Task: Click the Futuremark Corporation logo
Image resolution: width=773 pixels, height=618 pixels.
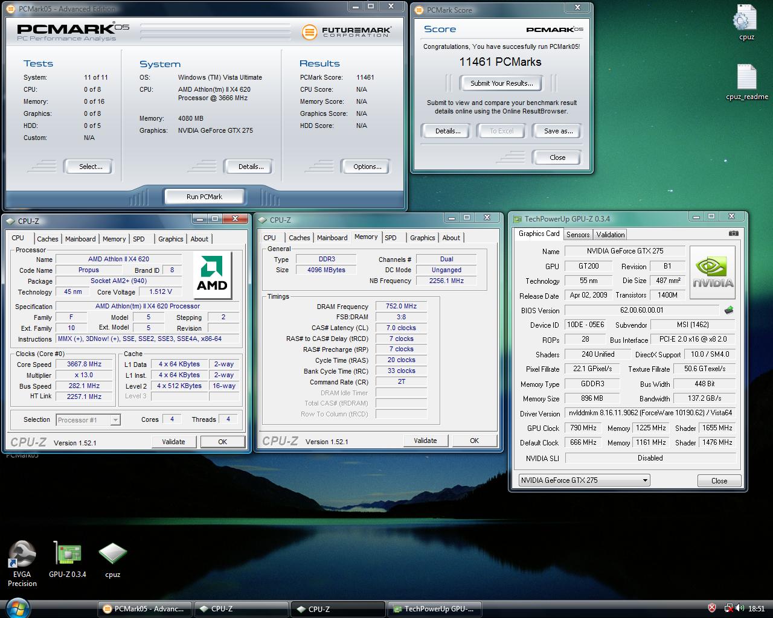Action: 346,32
